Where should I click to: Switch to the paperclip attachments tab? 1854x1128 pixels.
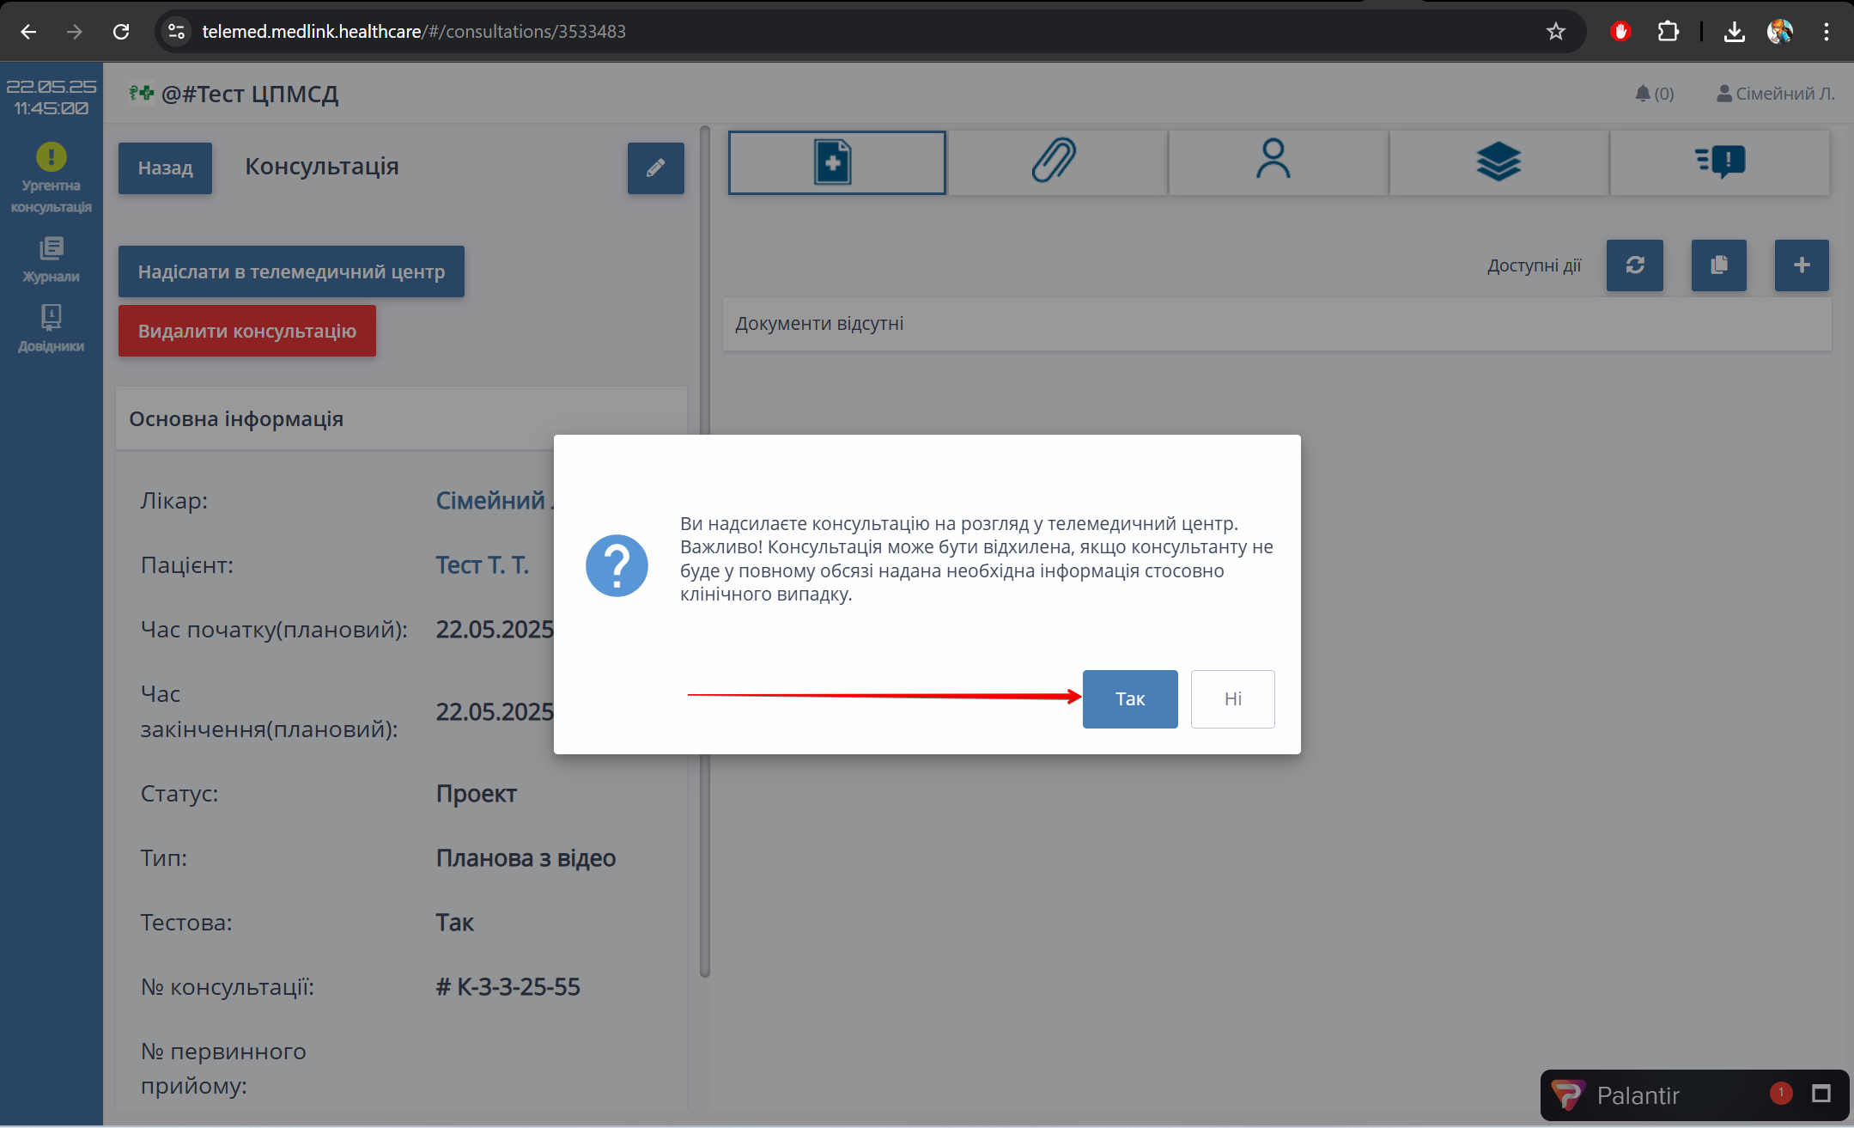pos(1056,162)
